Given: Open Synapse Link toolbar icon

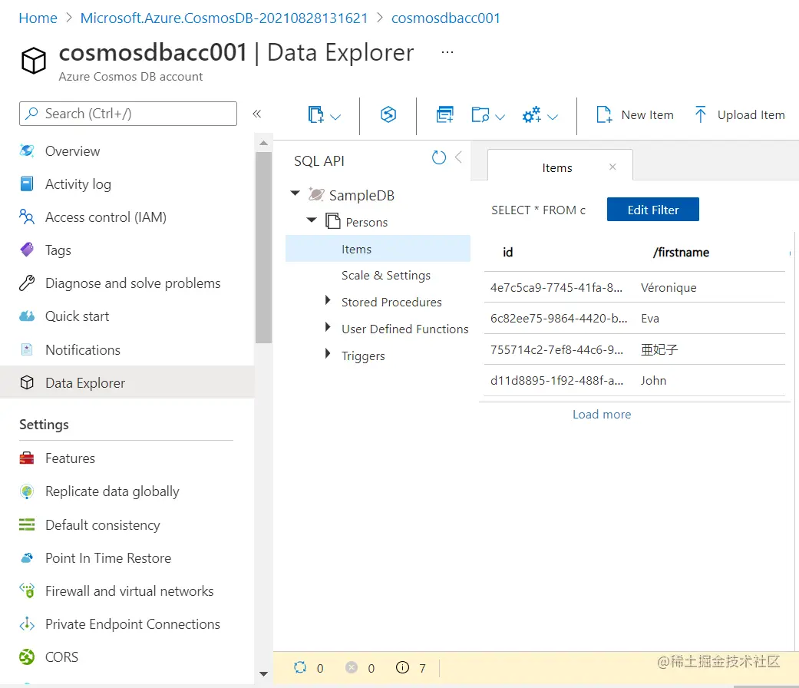Looking at the screenshot, I should click(x=388, y=115).
